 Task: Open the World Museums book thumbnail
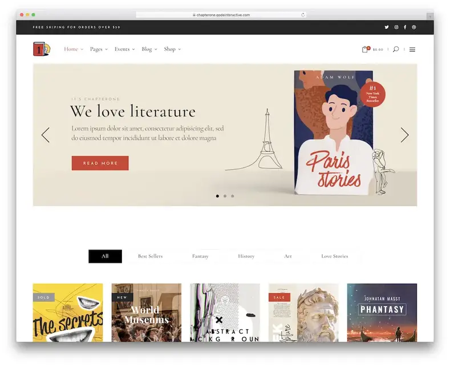tap(147, 313)
